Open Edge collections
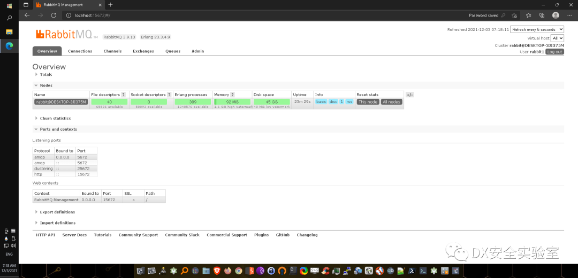The width and height of the screenshot is (578, 278). pos(542,15)
